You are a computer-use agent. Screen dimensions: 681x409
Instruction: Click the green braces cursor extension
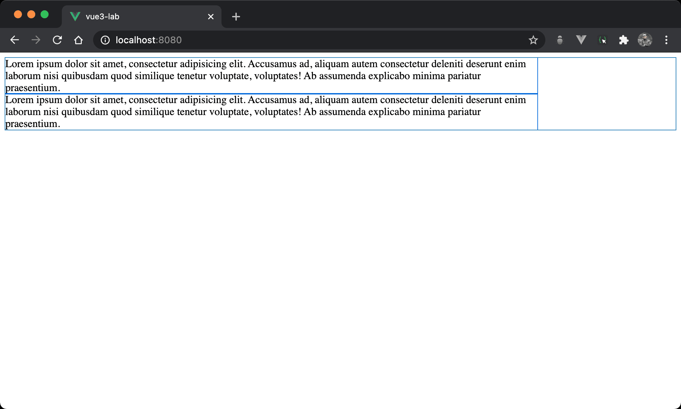click(x=602, y=40)
